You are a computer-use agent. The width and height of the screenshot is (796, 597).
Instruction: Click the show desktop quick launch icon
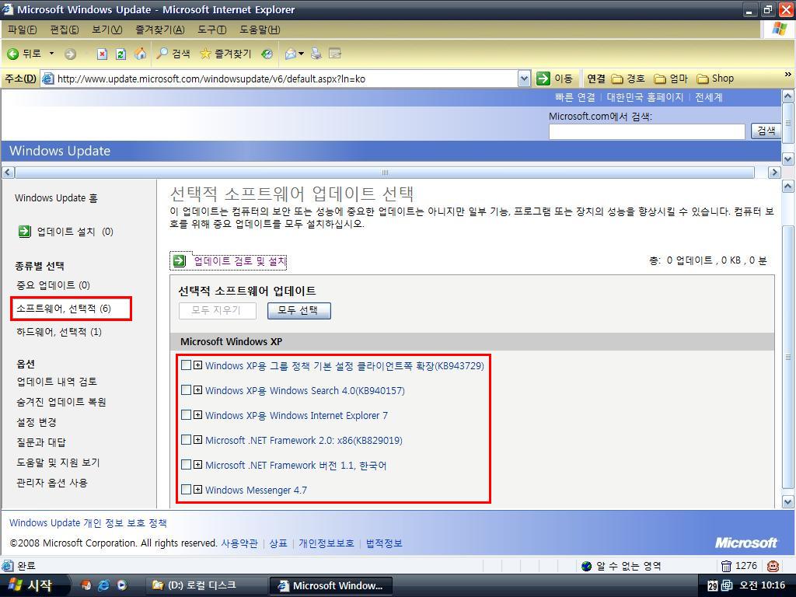tap(86, 585)
